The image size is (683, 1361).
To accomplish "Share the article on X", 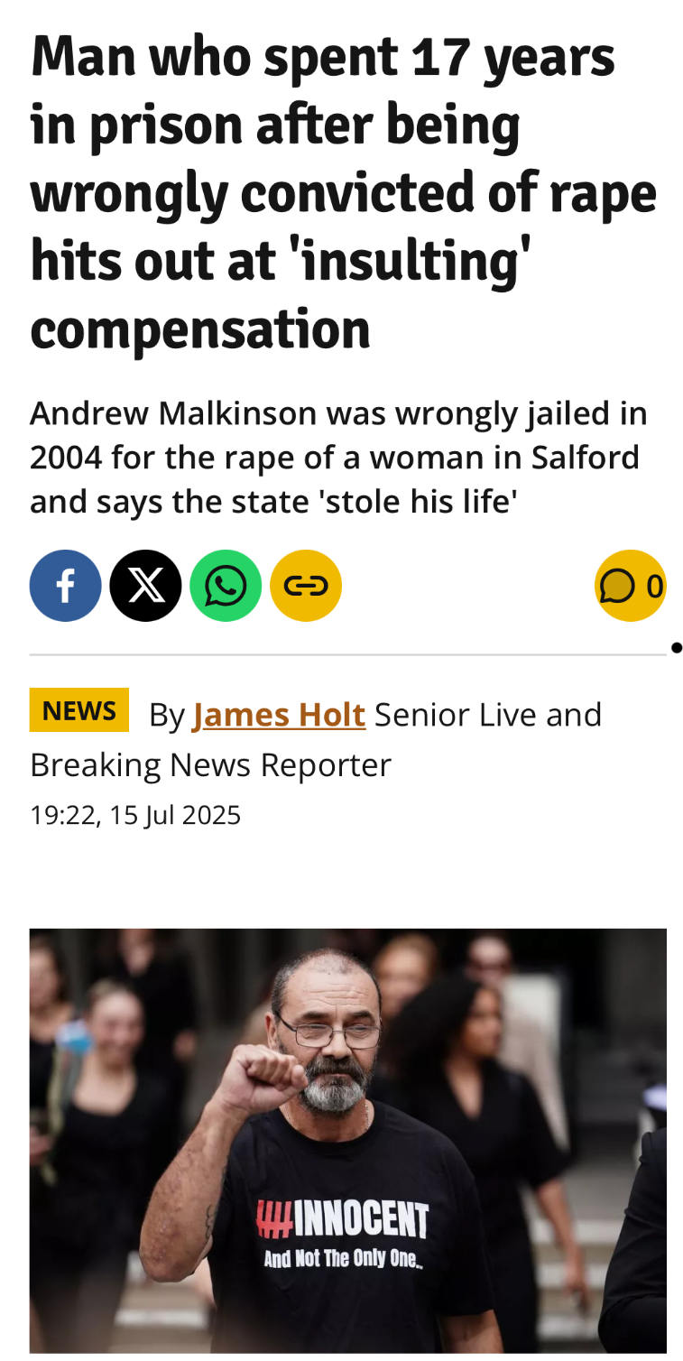I will [145, 586].
